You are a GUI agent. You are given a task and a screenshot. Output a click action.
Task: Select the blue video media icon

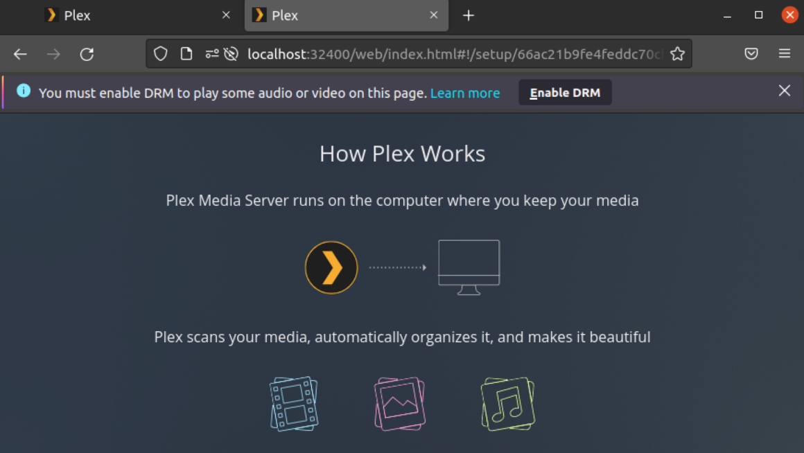coord(293,404)
